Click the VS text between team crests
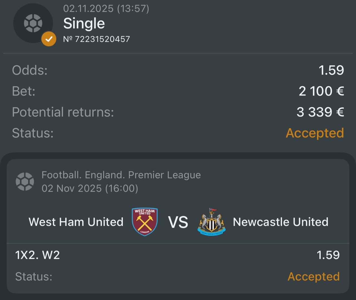 coord(178,222)
